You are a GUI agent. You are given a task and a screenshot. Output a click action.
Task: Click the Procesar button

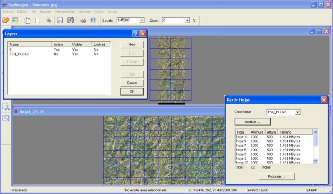(276, 176)
